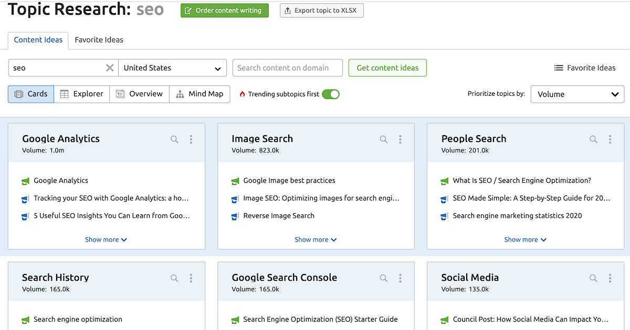Open Google Image best practices headline
630x330 pixels.
click(x=289, y=180)
